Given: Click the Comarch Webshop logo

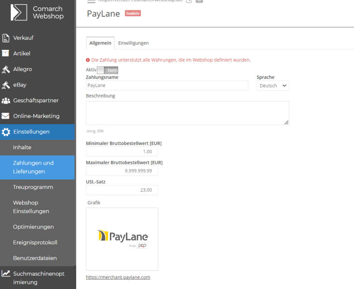Looking at the screenshot, I should pyautogui.click(x=37, y=12).
